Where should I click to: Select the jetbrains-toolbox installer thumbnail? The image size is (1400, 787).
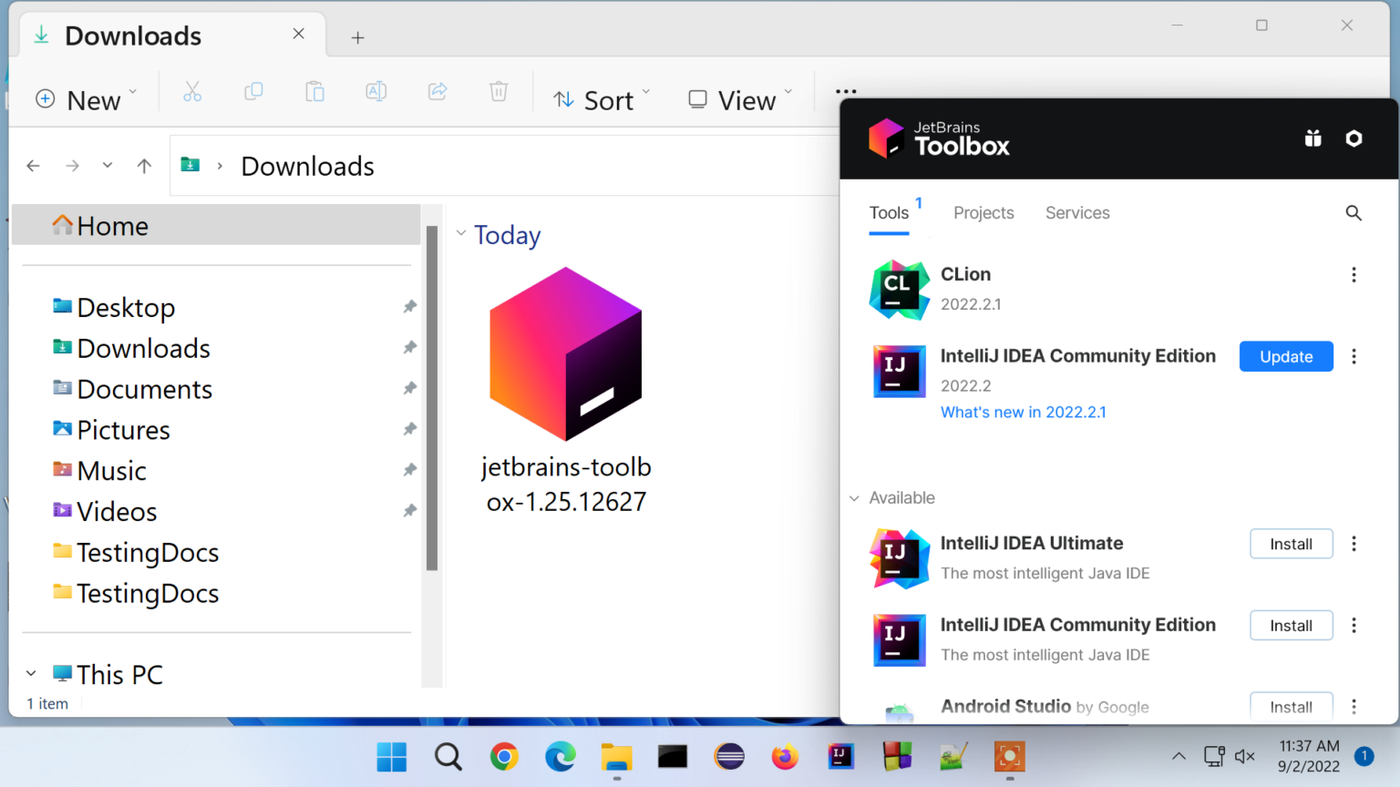tap(565, 353)
